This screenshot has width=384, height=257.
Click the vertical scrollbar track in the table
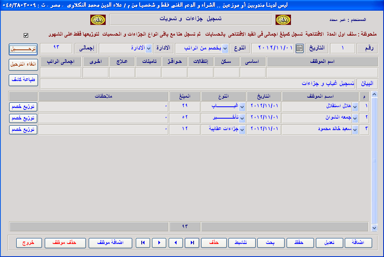pyautogui.click(x=374, y=178)
